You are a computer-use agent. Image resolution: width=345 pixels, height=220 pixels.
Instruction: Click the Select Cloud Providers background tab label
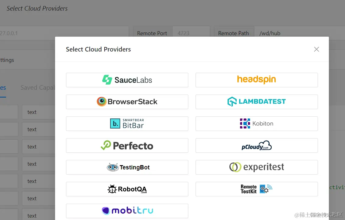click(x=37, y=8)
